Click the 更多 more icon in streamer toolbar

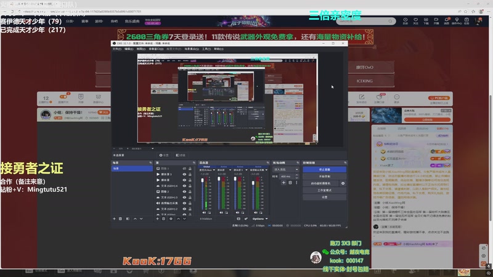tap(397, 98)
